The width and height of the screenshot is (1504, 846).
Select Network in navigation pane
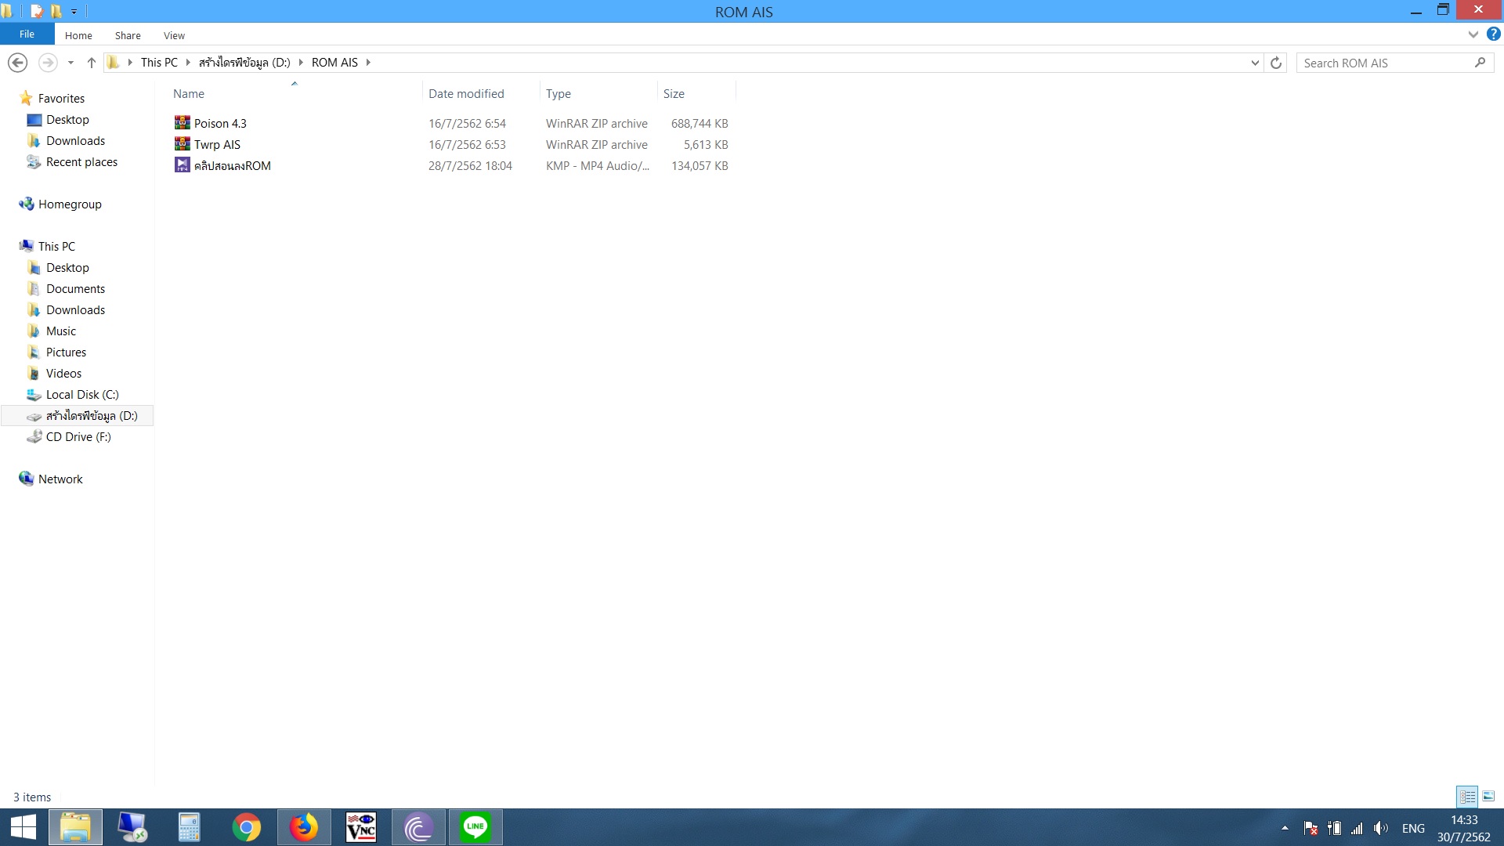coord(60,479)
